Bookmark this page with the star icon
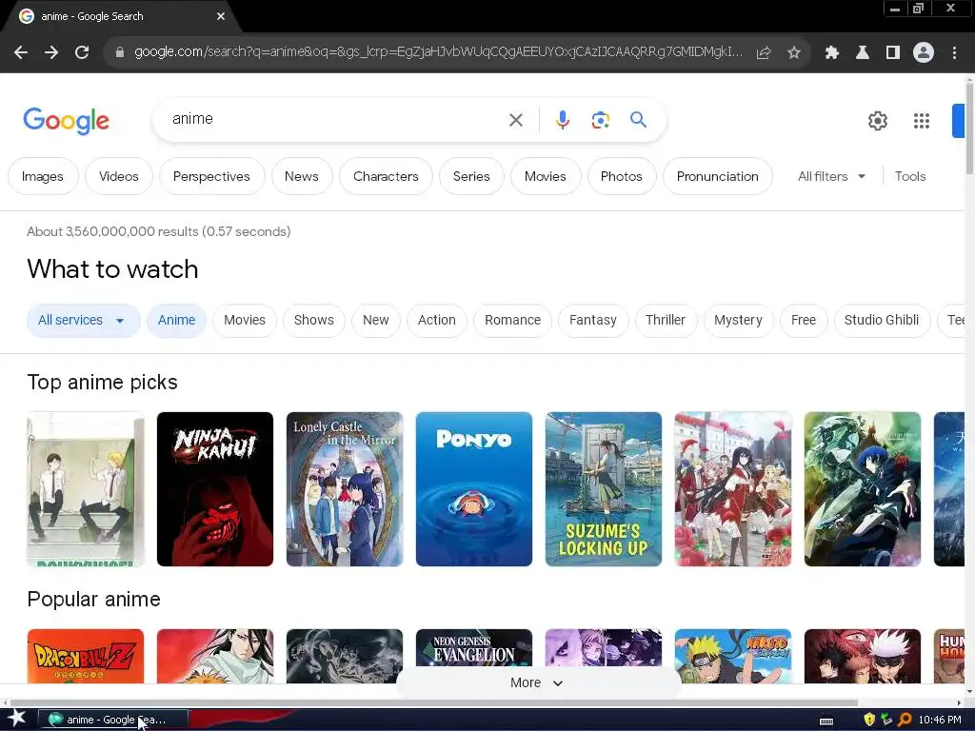The width and height of the screenshot is (975, 731). tap(794, 53)
